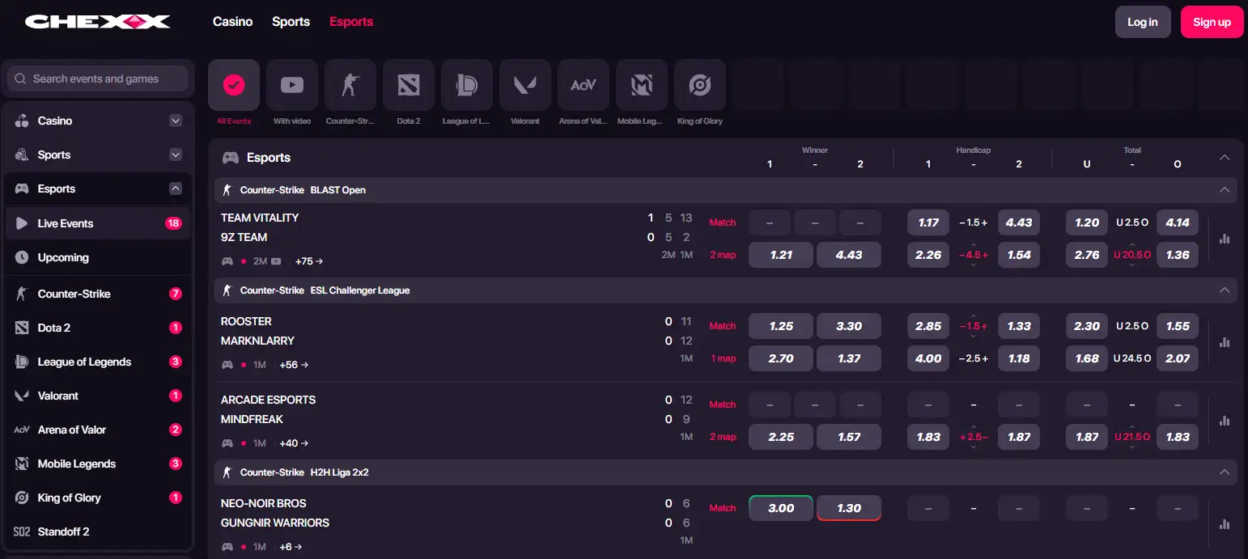Open Dota 2 in the sidebar list
Viewport: 1248px width, 559px height.
coord(97,328)
